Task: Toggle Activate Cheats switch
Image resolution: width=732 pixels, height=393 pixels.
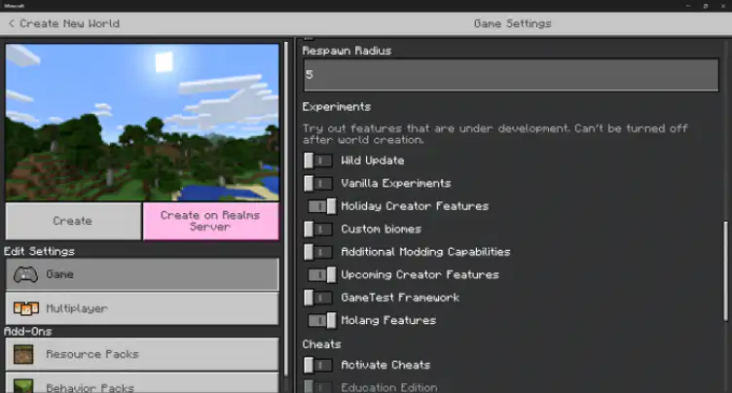Action: pos(318,365)
